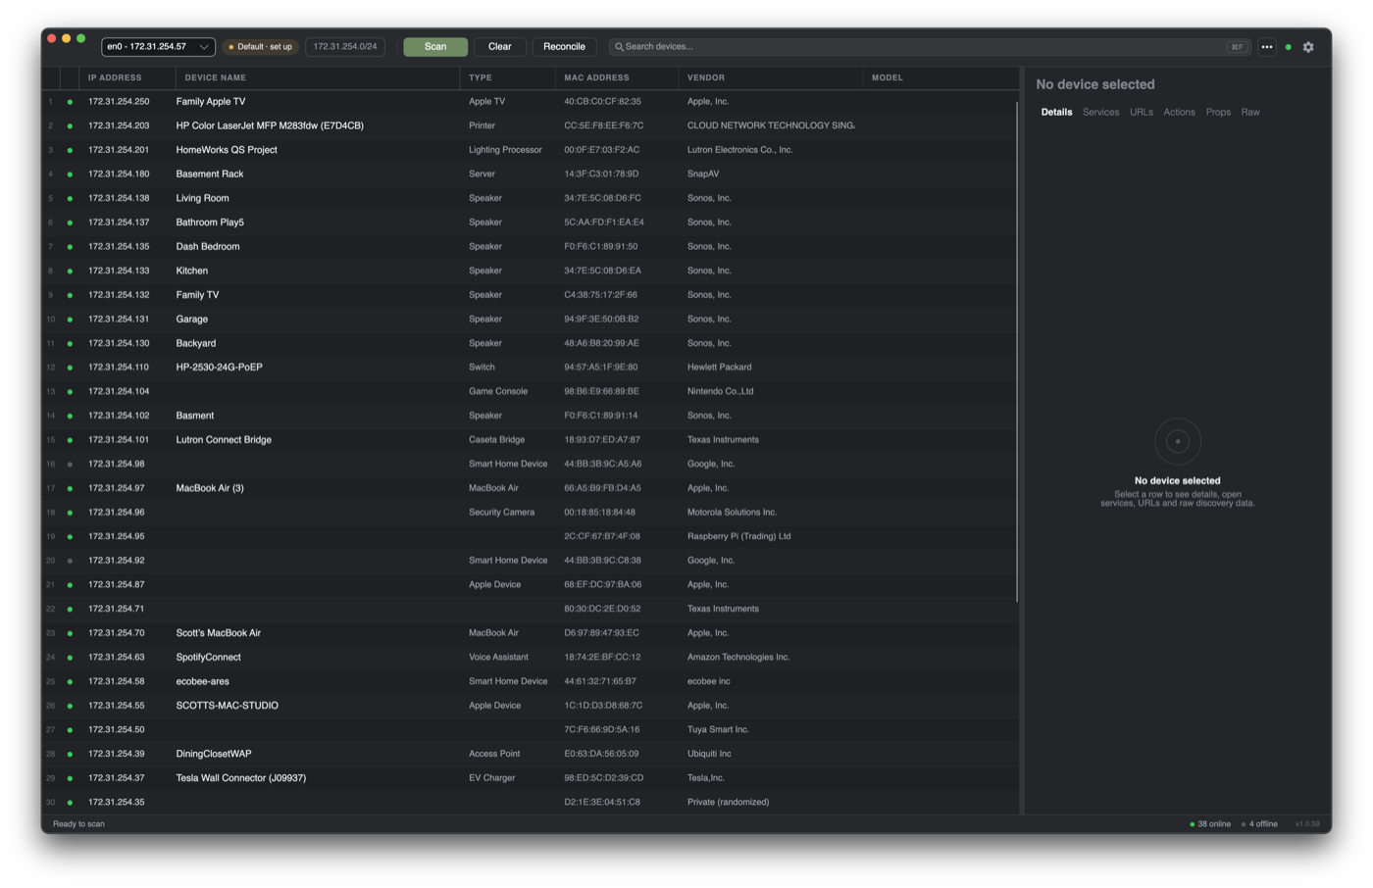Select the Family TV speaker row
1373x888 pixels.
(x=530, y=295)
